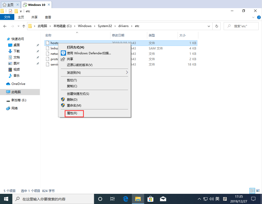Click the Cortana circle icon
The image size is (262, 204).
tap(100, 199)
